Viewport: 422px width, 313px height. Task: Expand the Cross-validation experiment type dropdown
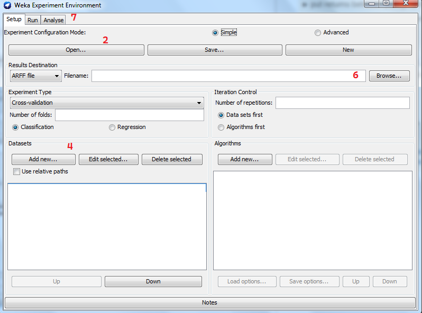click(107, 103)
